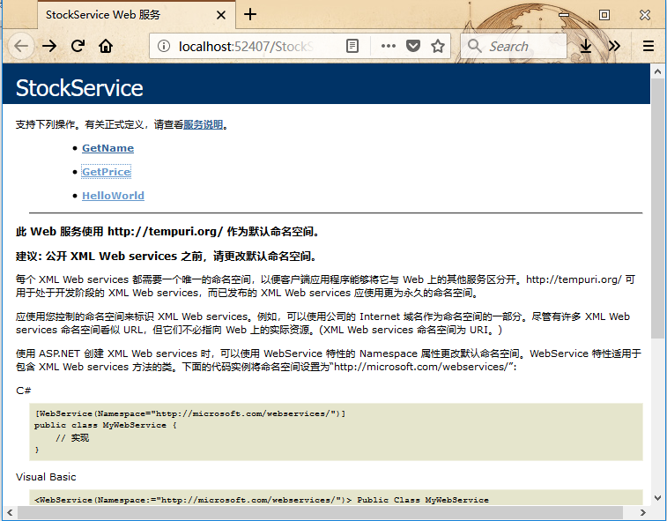Open the GetName operation link

(107, 148)
